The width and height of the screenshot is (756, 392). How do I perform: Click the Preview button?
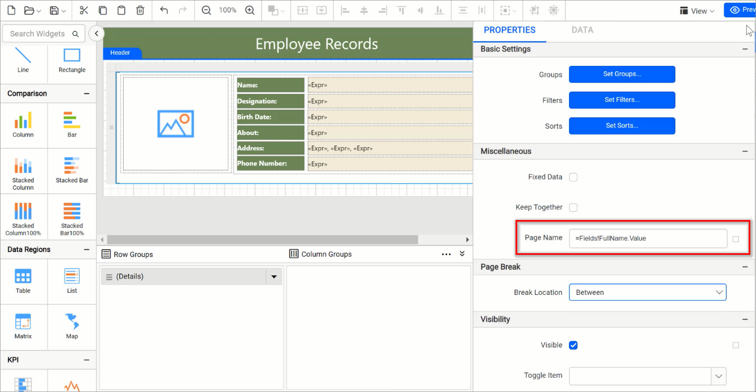(741, 10)
